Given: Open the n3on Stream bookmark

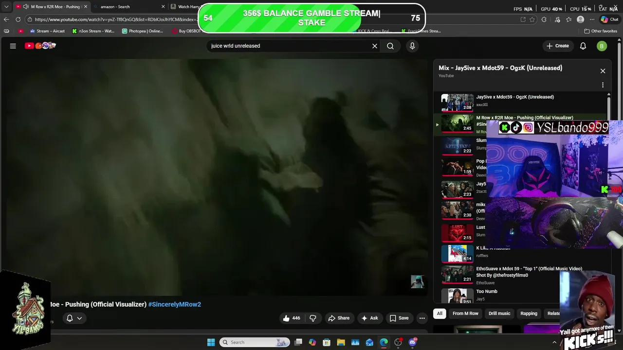Looking at the screenshot, I should [93, 31].
